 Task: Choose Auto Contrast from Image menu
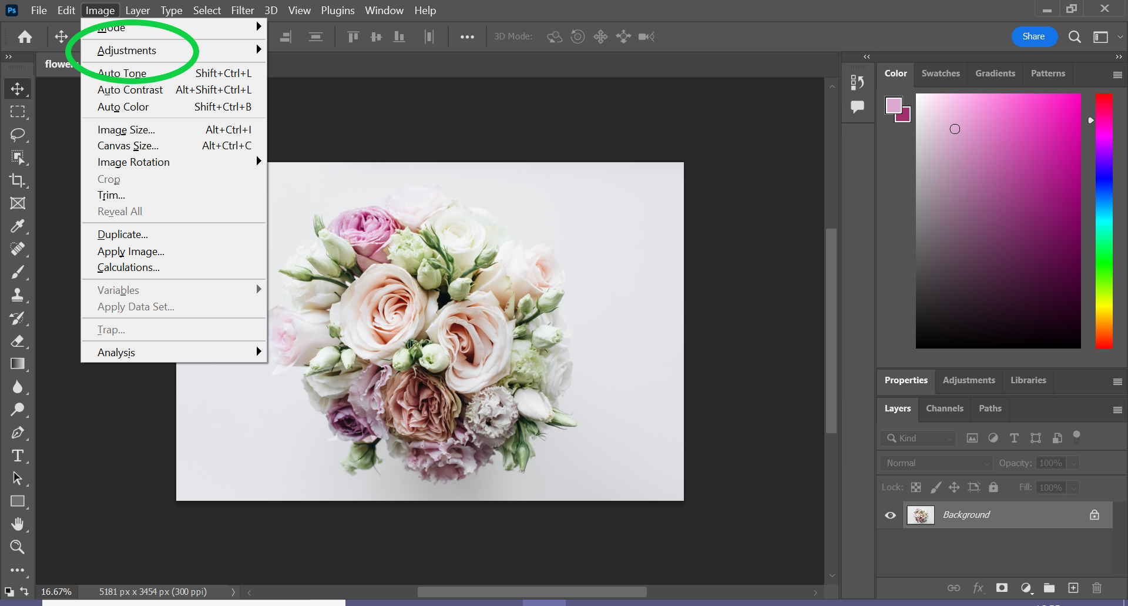(x=174, y=90)
